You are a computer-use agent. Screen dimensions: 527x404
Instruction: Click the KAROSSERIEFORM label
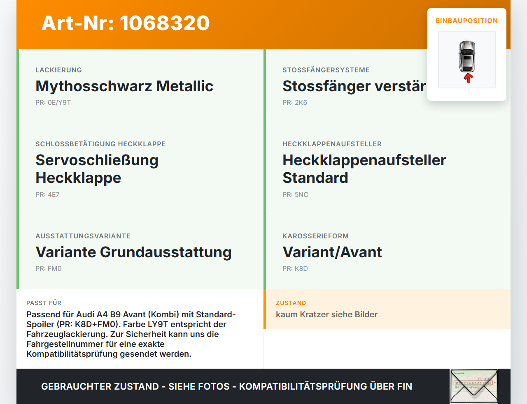tap(315, 236)
